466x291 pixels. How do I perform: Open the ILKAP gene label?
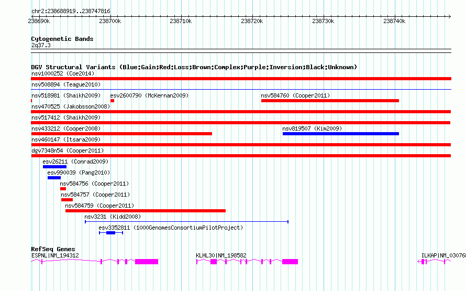click(x=443, y=255)
